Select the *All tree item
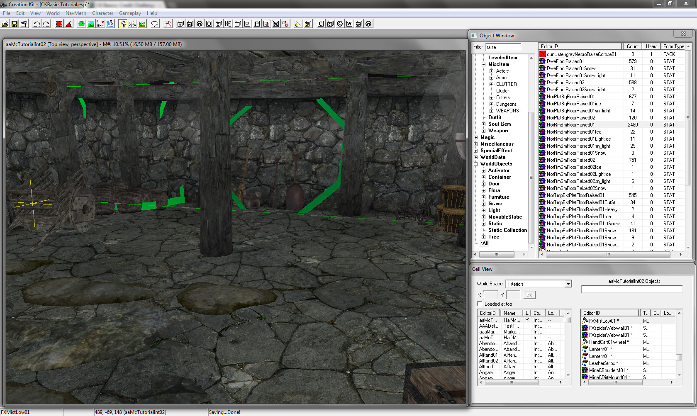Image resolution: width=697 pixels, height=416 pixels. coord(485,243)
